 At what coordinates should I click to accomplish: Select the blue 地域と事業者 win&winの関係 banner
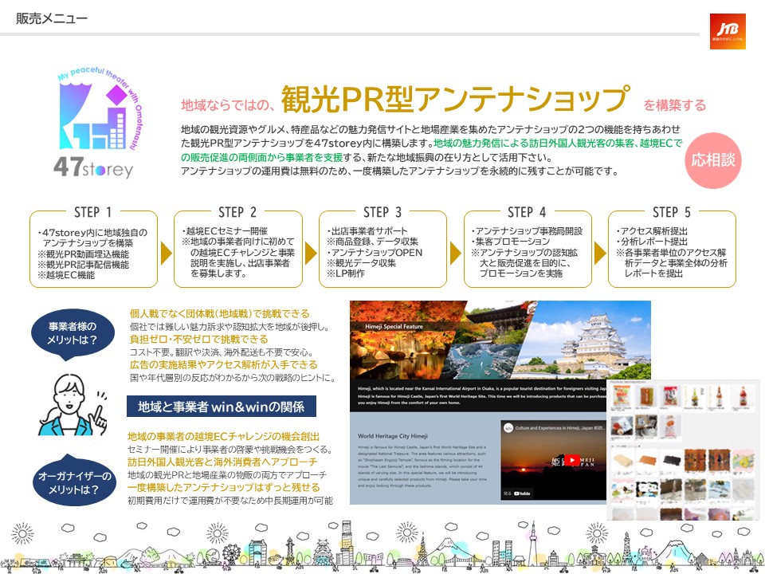(x=222, y=406)
